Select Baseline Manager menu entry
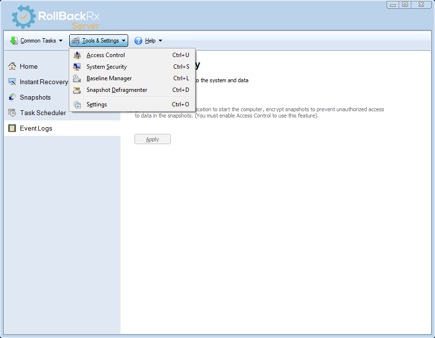This screenshot has width=435, height=338. [x=109, y=78]
